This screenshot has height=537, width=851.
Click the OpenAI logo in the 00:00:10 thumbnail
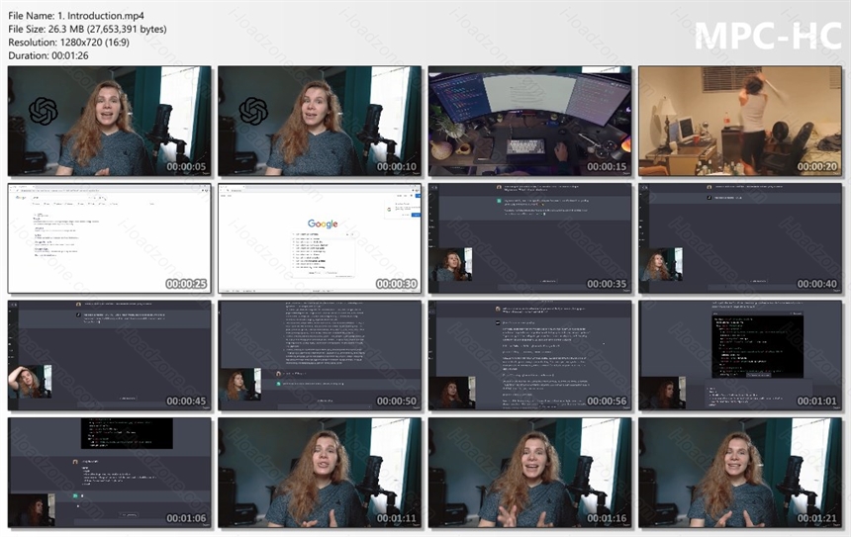coord(253,111)
